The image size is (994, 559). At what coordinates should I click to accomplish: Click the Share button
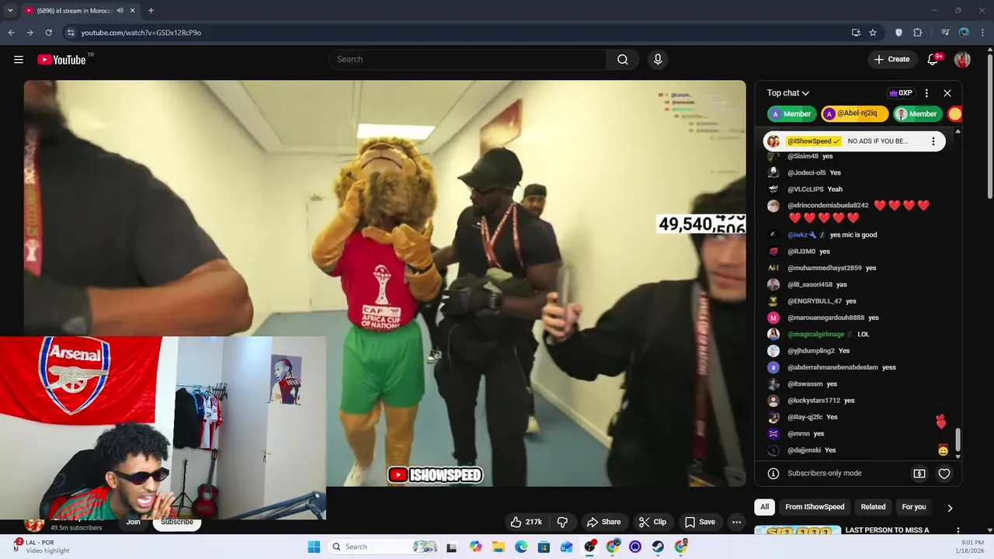[603, 522]
